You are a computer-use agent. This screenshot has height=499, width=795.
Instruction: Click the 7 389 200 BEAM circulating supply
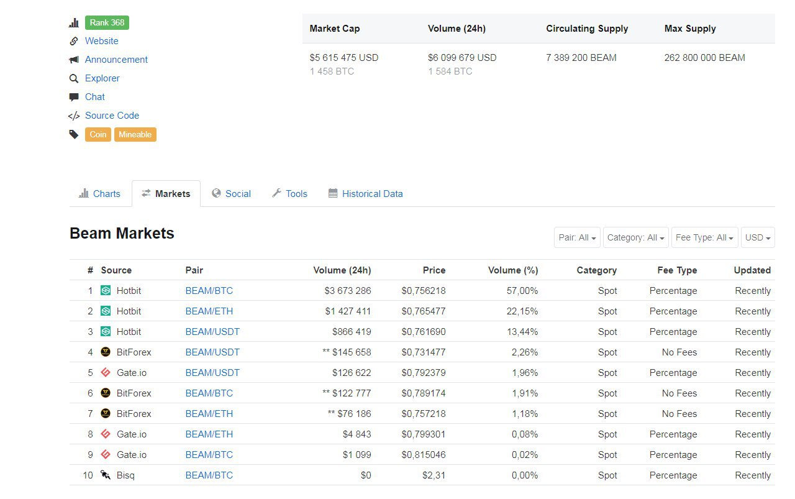click(581, 58)
